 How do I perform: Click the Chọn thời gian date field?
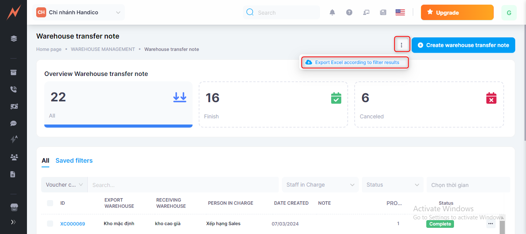click(468, 185)
